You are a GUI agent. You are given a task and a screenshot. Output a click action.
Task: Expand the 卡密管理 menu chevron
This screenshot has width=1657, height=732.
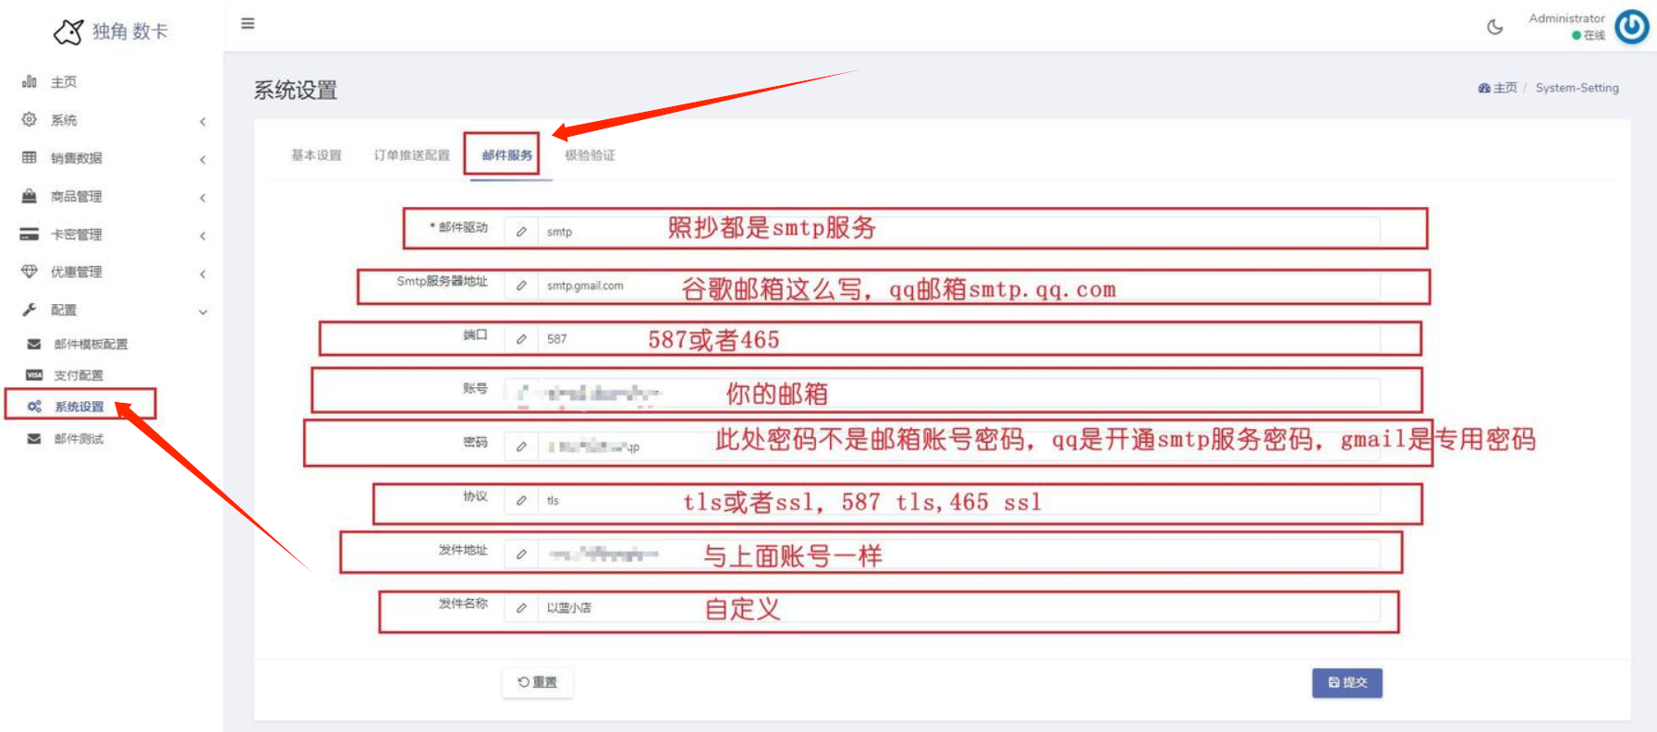[202, 236]
